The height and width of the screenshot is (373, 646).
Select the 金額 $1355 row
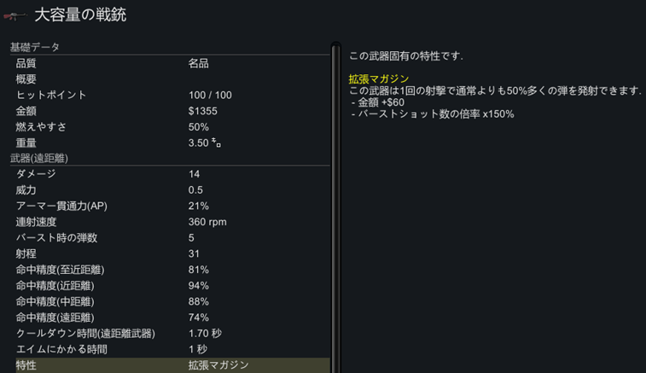(172, 111)
